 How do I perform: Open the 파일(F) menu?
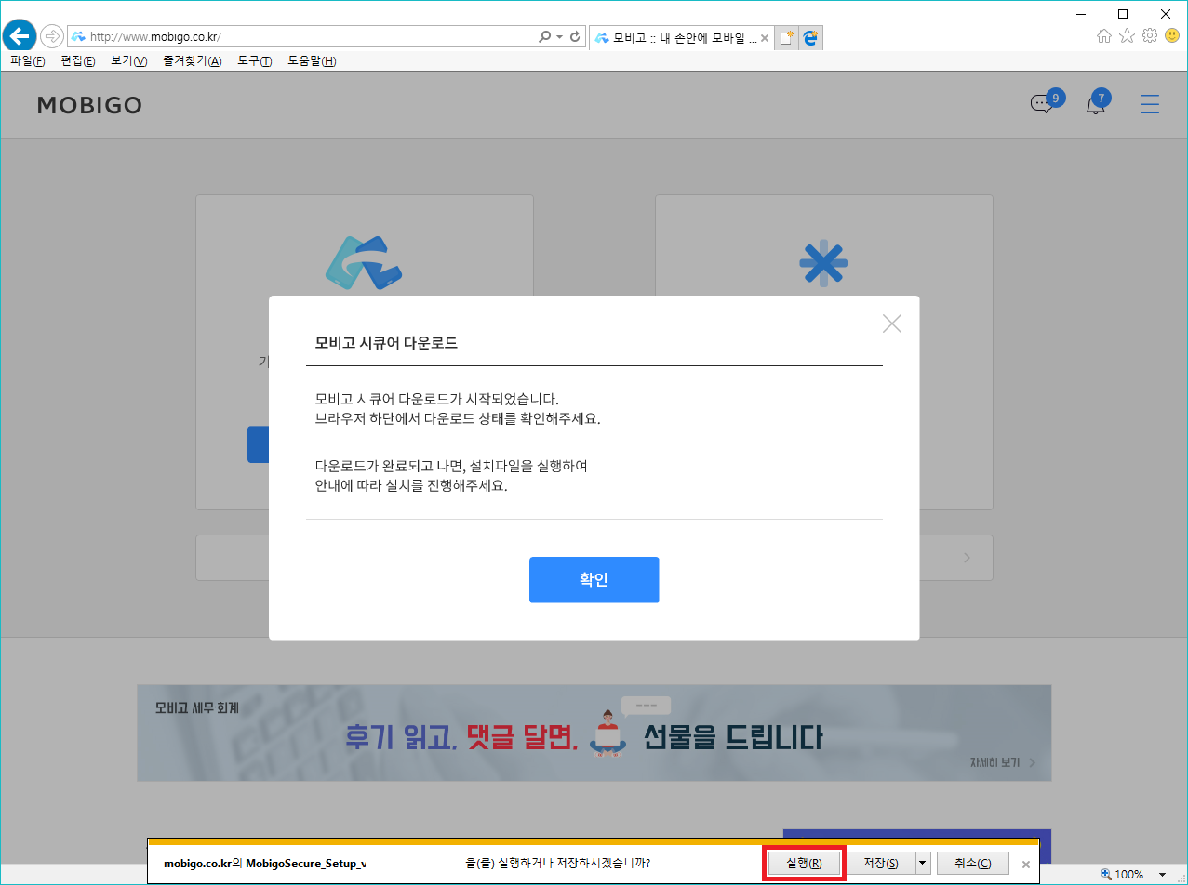(x=27, y=61)
